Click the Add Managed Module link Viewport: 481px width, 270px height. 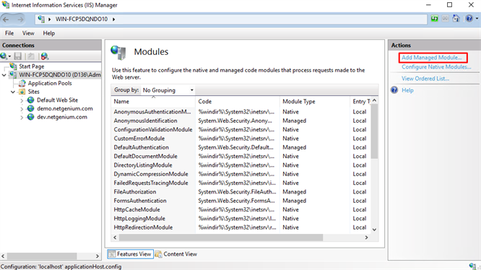(432, 58)
